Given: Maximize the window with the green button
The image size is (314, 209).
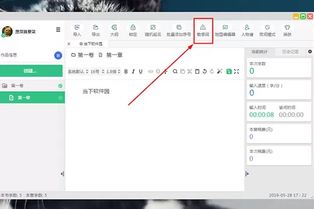Looking at the screenshot, I should [303, 16].
